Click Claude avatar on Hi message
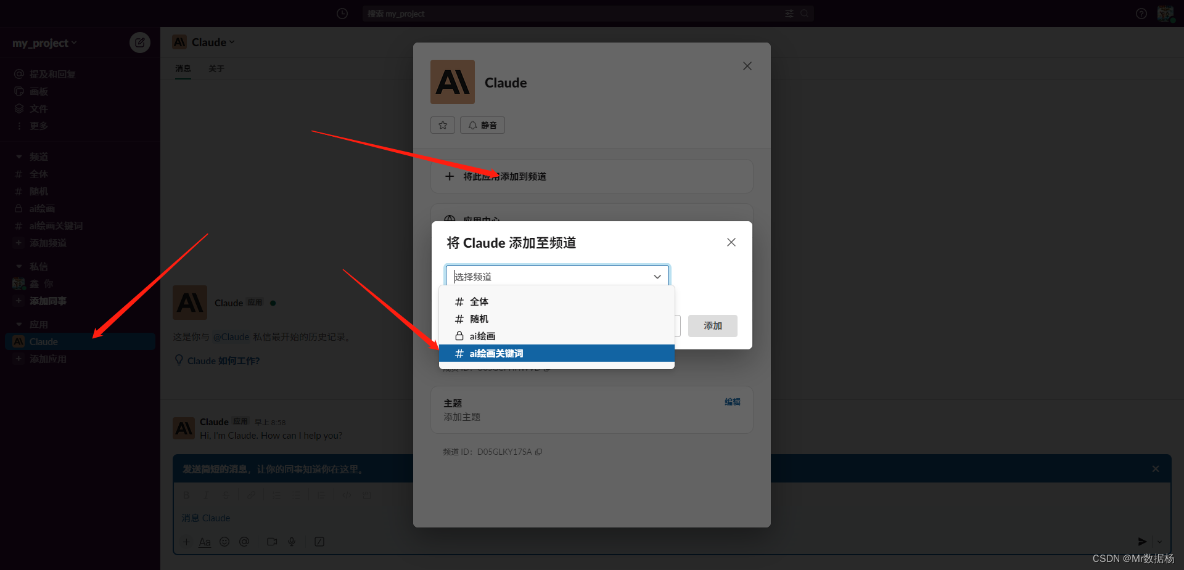 tap(184, 428)
